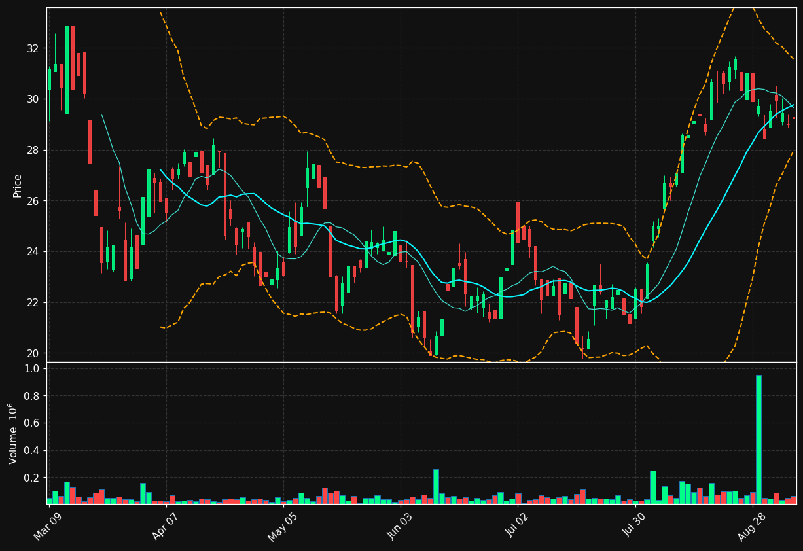Click the price axis value 28
Image resolution: width=803 pixels, height=551 pixels.
(x=33, y=150)
